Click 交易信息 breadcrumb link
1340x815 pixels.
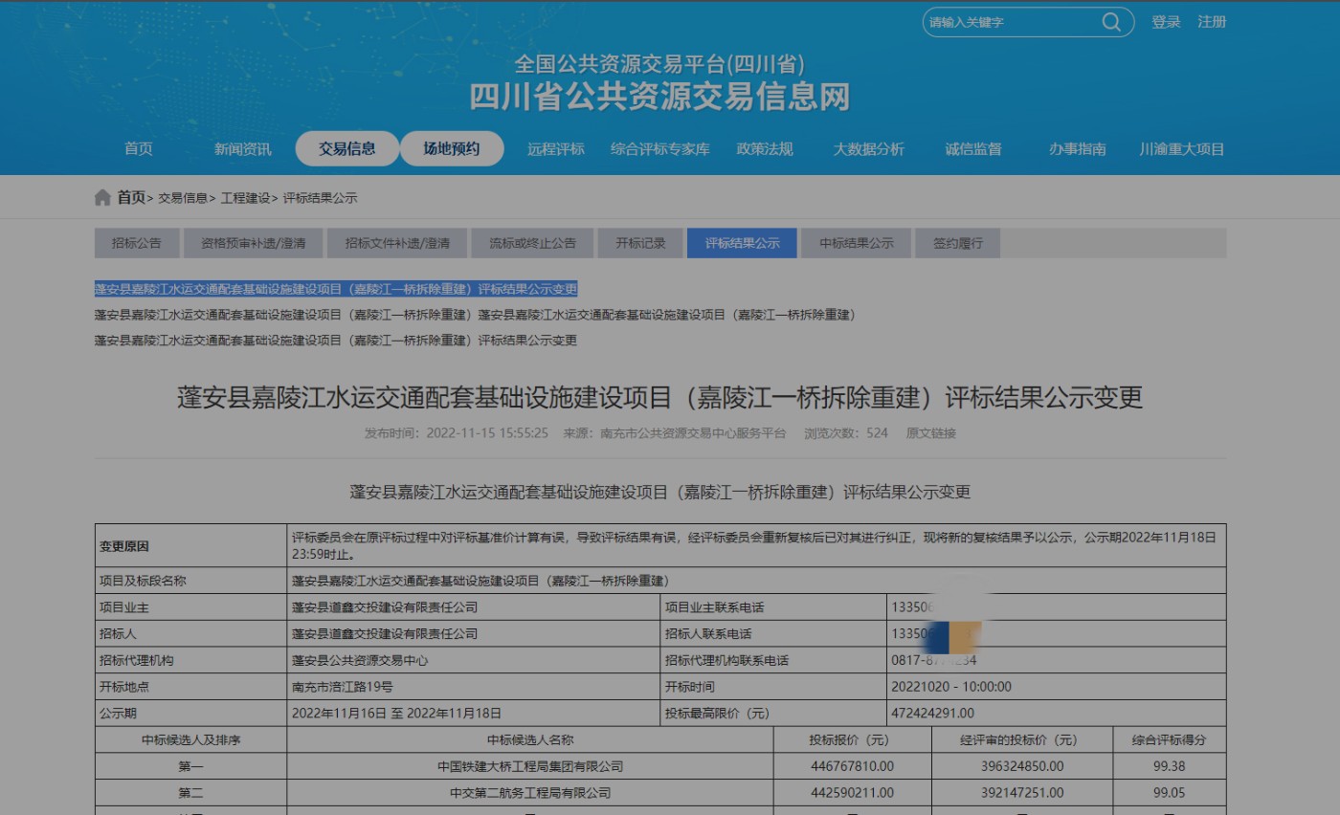[x=182, y=198]
